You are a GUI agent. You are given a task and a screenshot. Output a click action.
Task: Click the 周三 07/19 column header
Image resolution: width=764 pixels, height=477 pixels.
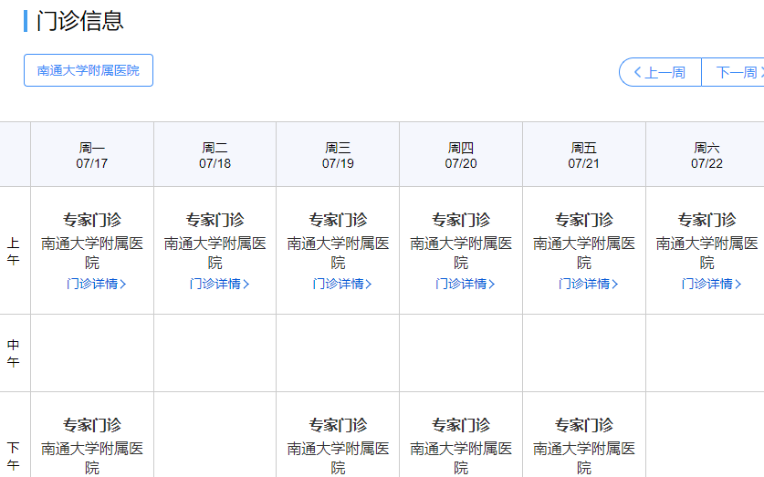[338, 155]
